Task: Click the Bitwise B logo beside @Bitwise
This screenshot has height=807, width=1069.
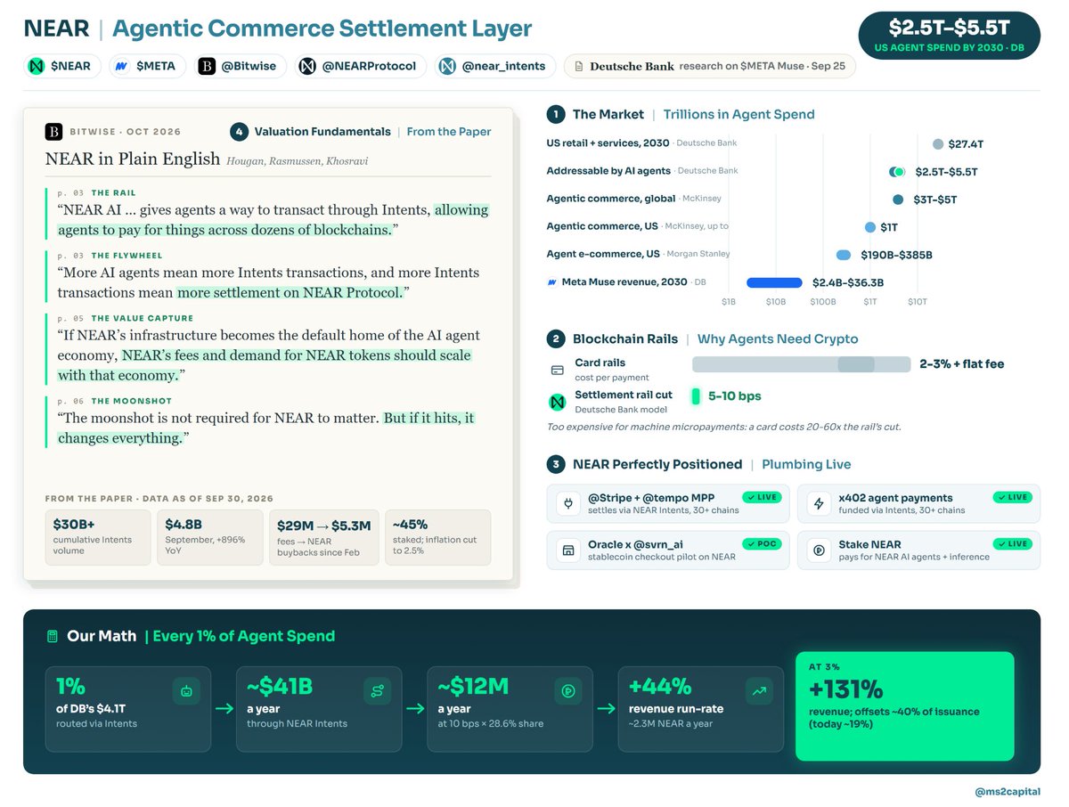Action: point(207,66)
